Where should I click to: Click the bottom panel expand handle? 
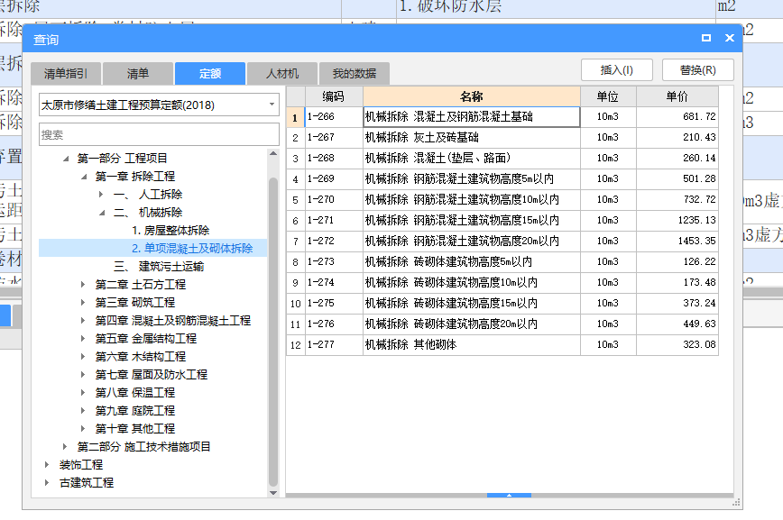coord(509,495)
